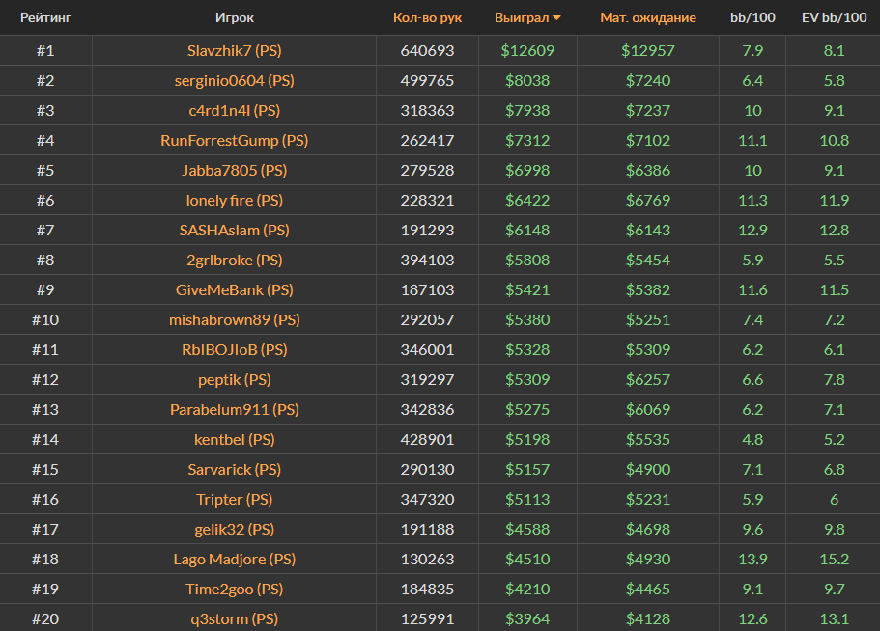
Task: Click the bb/100 column header
Action: tap(752, 17)
